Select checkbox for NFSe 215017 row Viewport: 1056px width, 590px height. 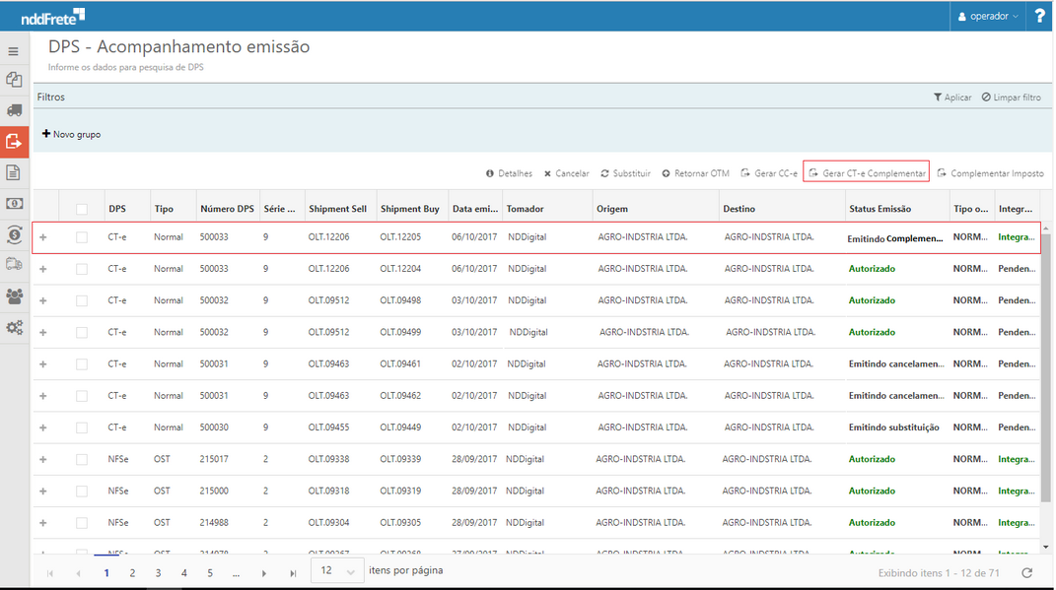click(x=82, y=459)
